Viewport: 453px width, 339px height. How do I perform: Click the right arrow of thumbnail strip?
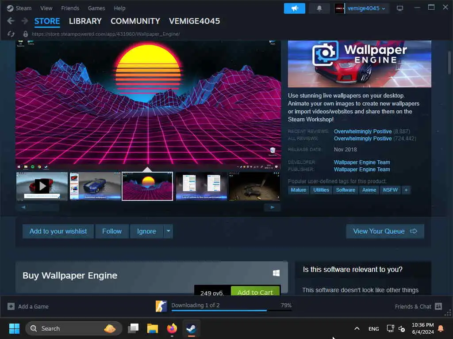[272, 207]
